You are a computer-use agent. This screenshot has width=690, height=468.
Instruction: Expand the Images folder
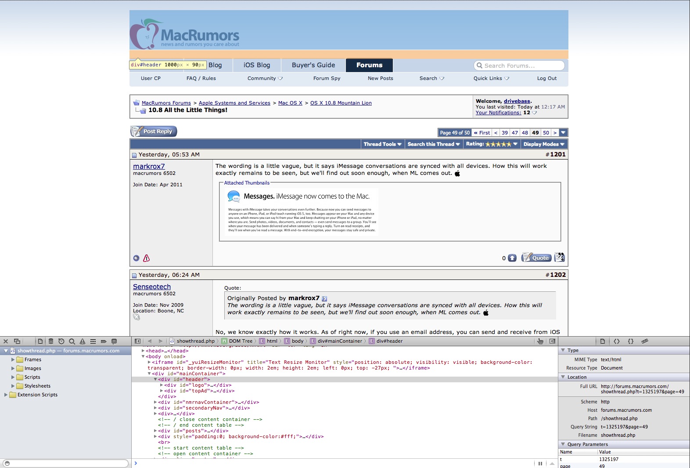click(13, 368)
